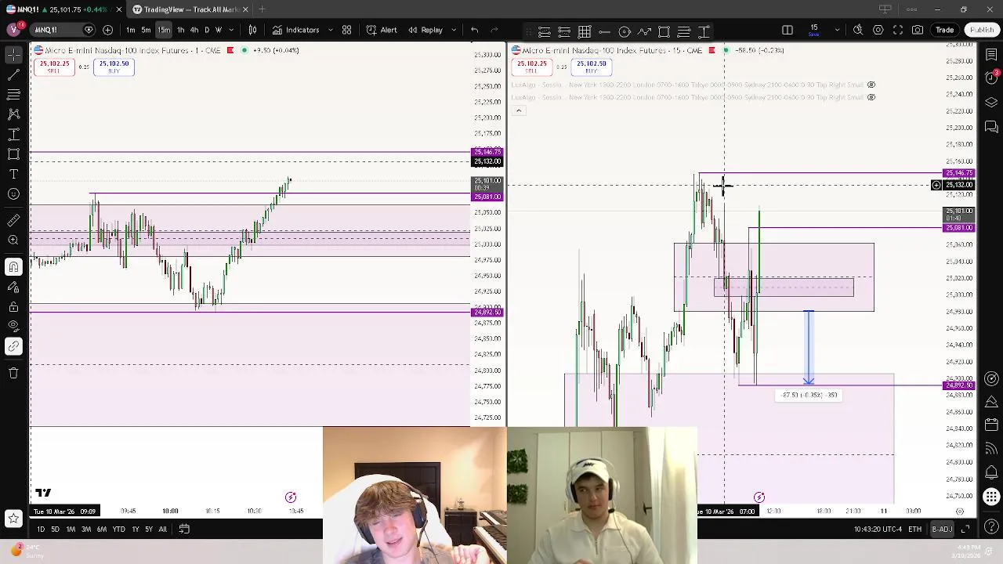Hide the first LuxAlgo Sessions indicator
Viewport: 1003px width, 564px height.
871,85
